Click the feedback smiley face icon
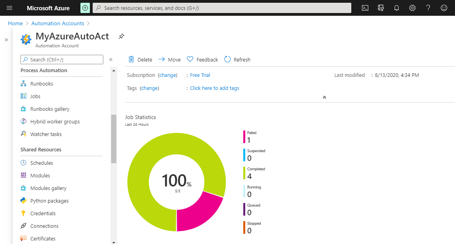This screenshot has height=244, width=455. [444, 8]
